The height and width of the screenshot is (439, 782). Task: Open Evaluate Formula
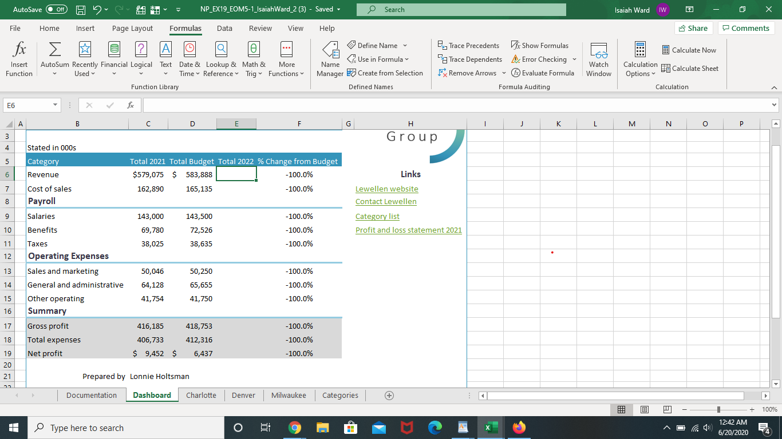(x=542, y=73)
